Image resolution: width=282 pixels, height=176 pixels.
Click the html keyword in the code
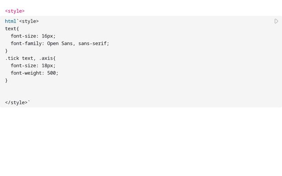(11, 21)
